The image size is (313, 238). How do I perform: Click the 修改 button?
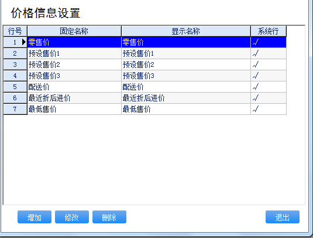coord(72,217)
